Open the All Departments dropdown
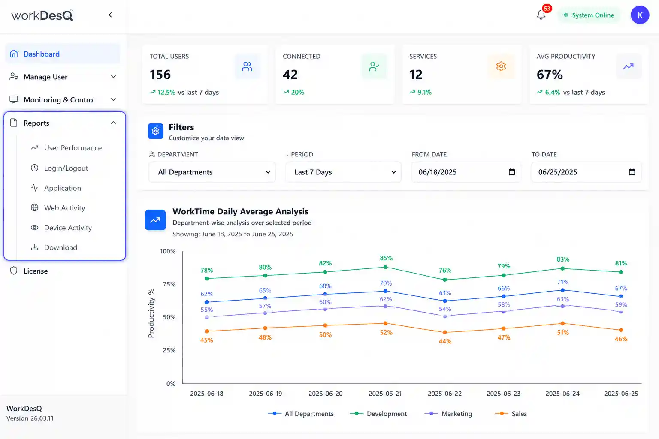The height and width of the screenshot is (439, 659). point(212,172)
